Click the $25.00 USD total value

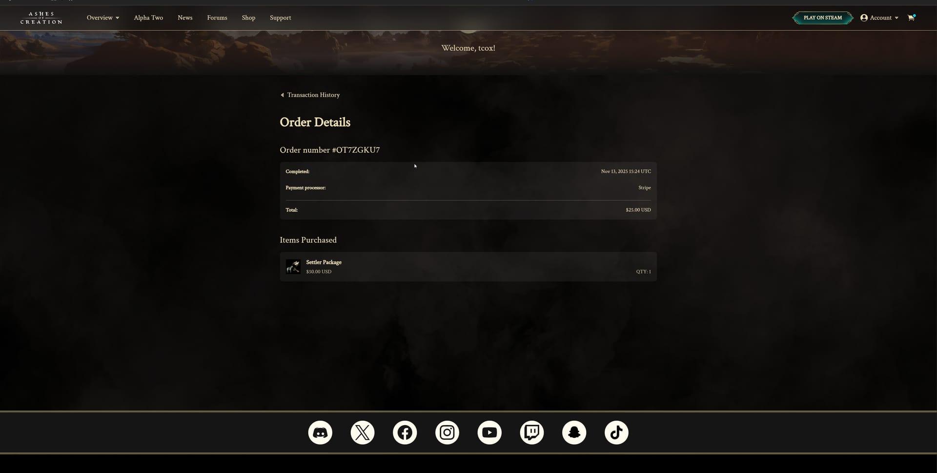coord(638,210)
